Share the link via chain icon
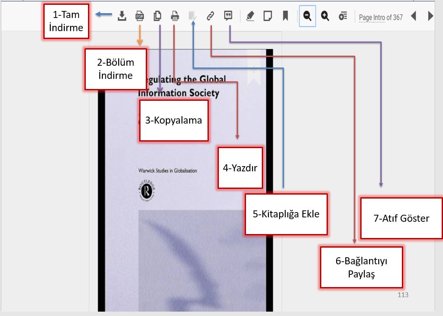443x316 pixels. (210, 16)
